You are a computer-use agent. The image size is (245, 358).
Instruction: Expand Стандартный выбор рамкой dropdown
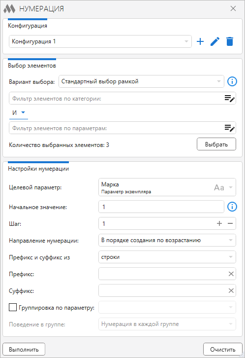click(141, 81)
